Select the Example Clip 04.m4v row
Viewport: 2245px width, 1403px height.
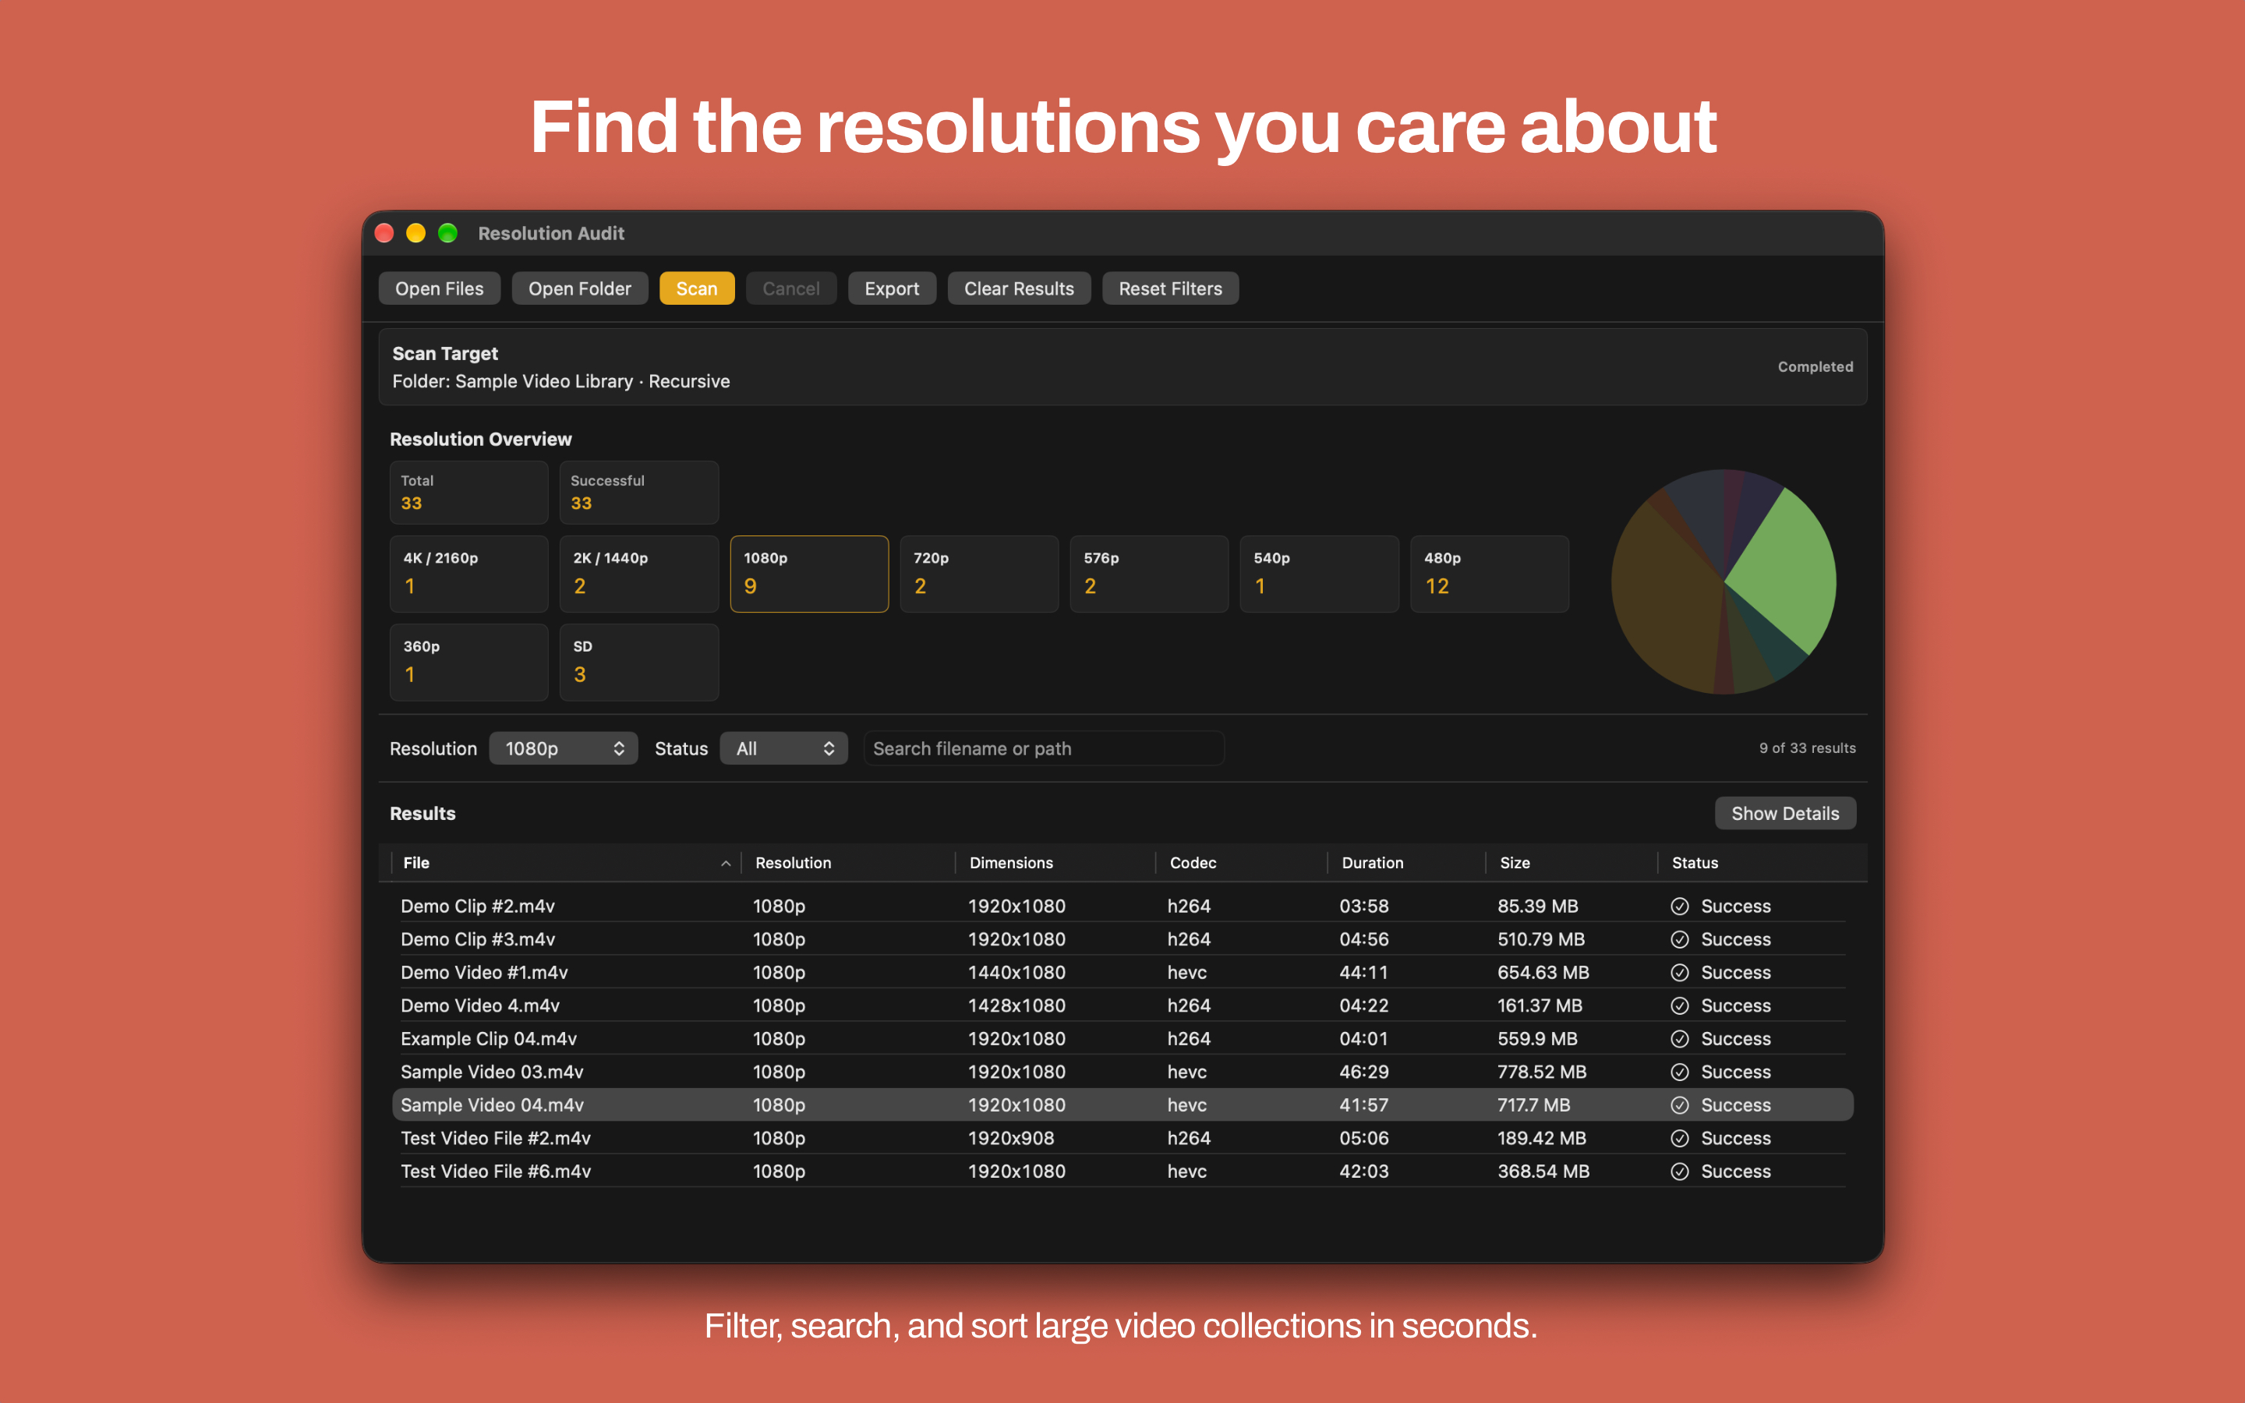[1122, 1038]
